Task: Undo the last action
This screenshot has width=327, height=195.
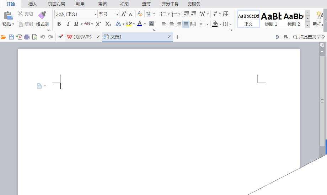Action: [43, 37]
